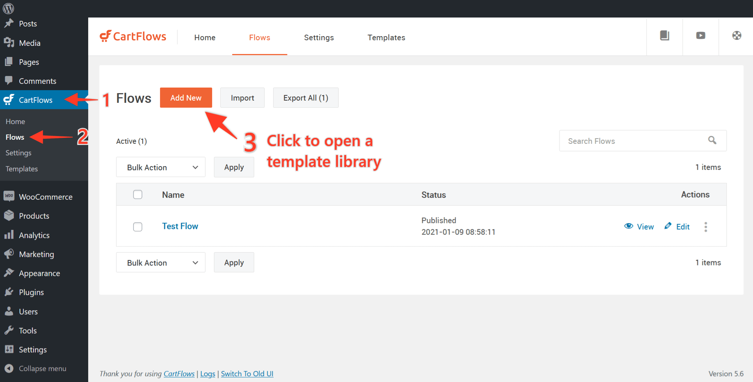Tick the select-all checkbox in table header
Screen dimensions: 753x382
point(138,195)
